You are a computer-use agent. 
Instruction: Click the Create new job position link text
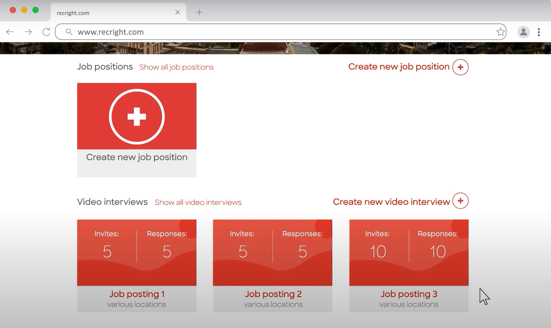pyautogui.click(x=399, y=67)
